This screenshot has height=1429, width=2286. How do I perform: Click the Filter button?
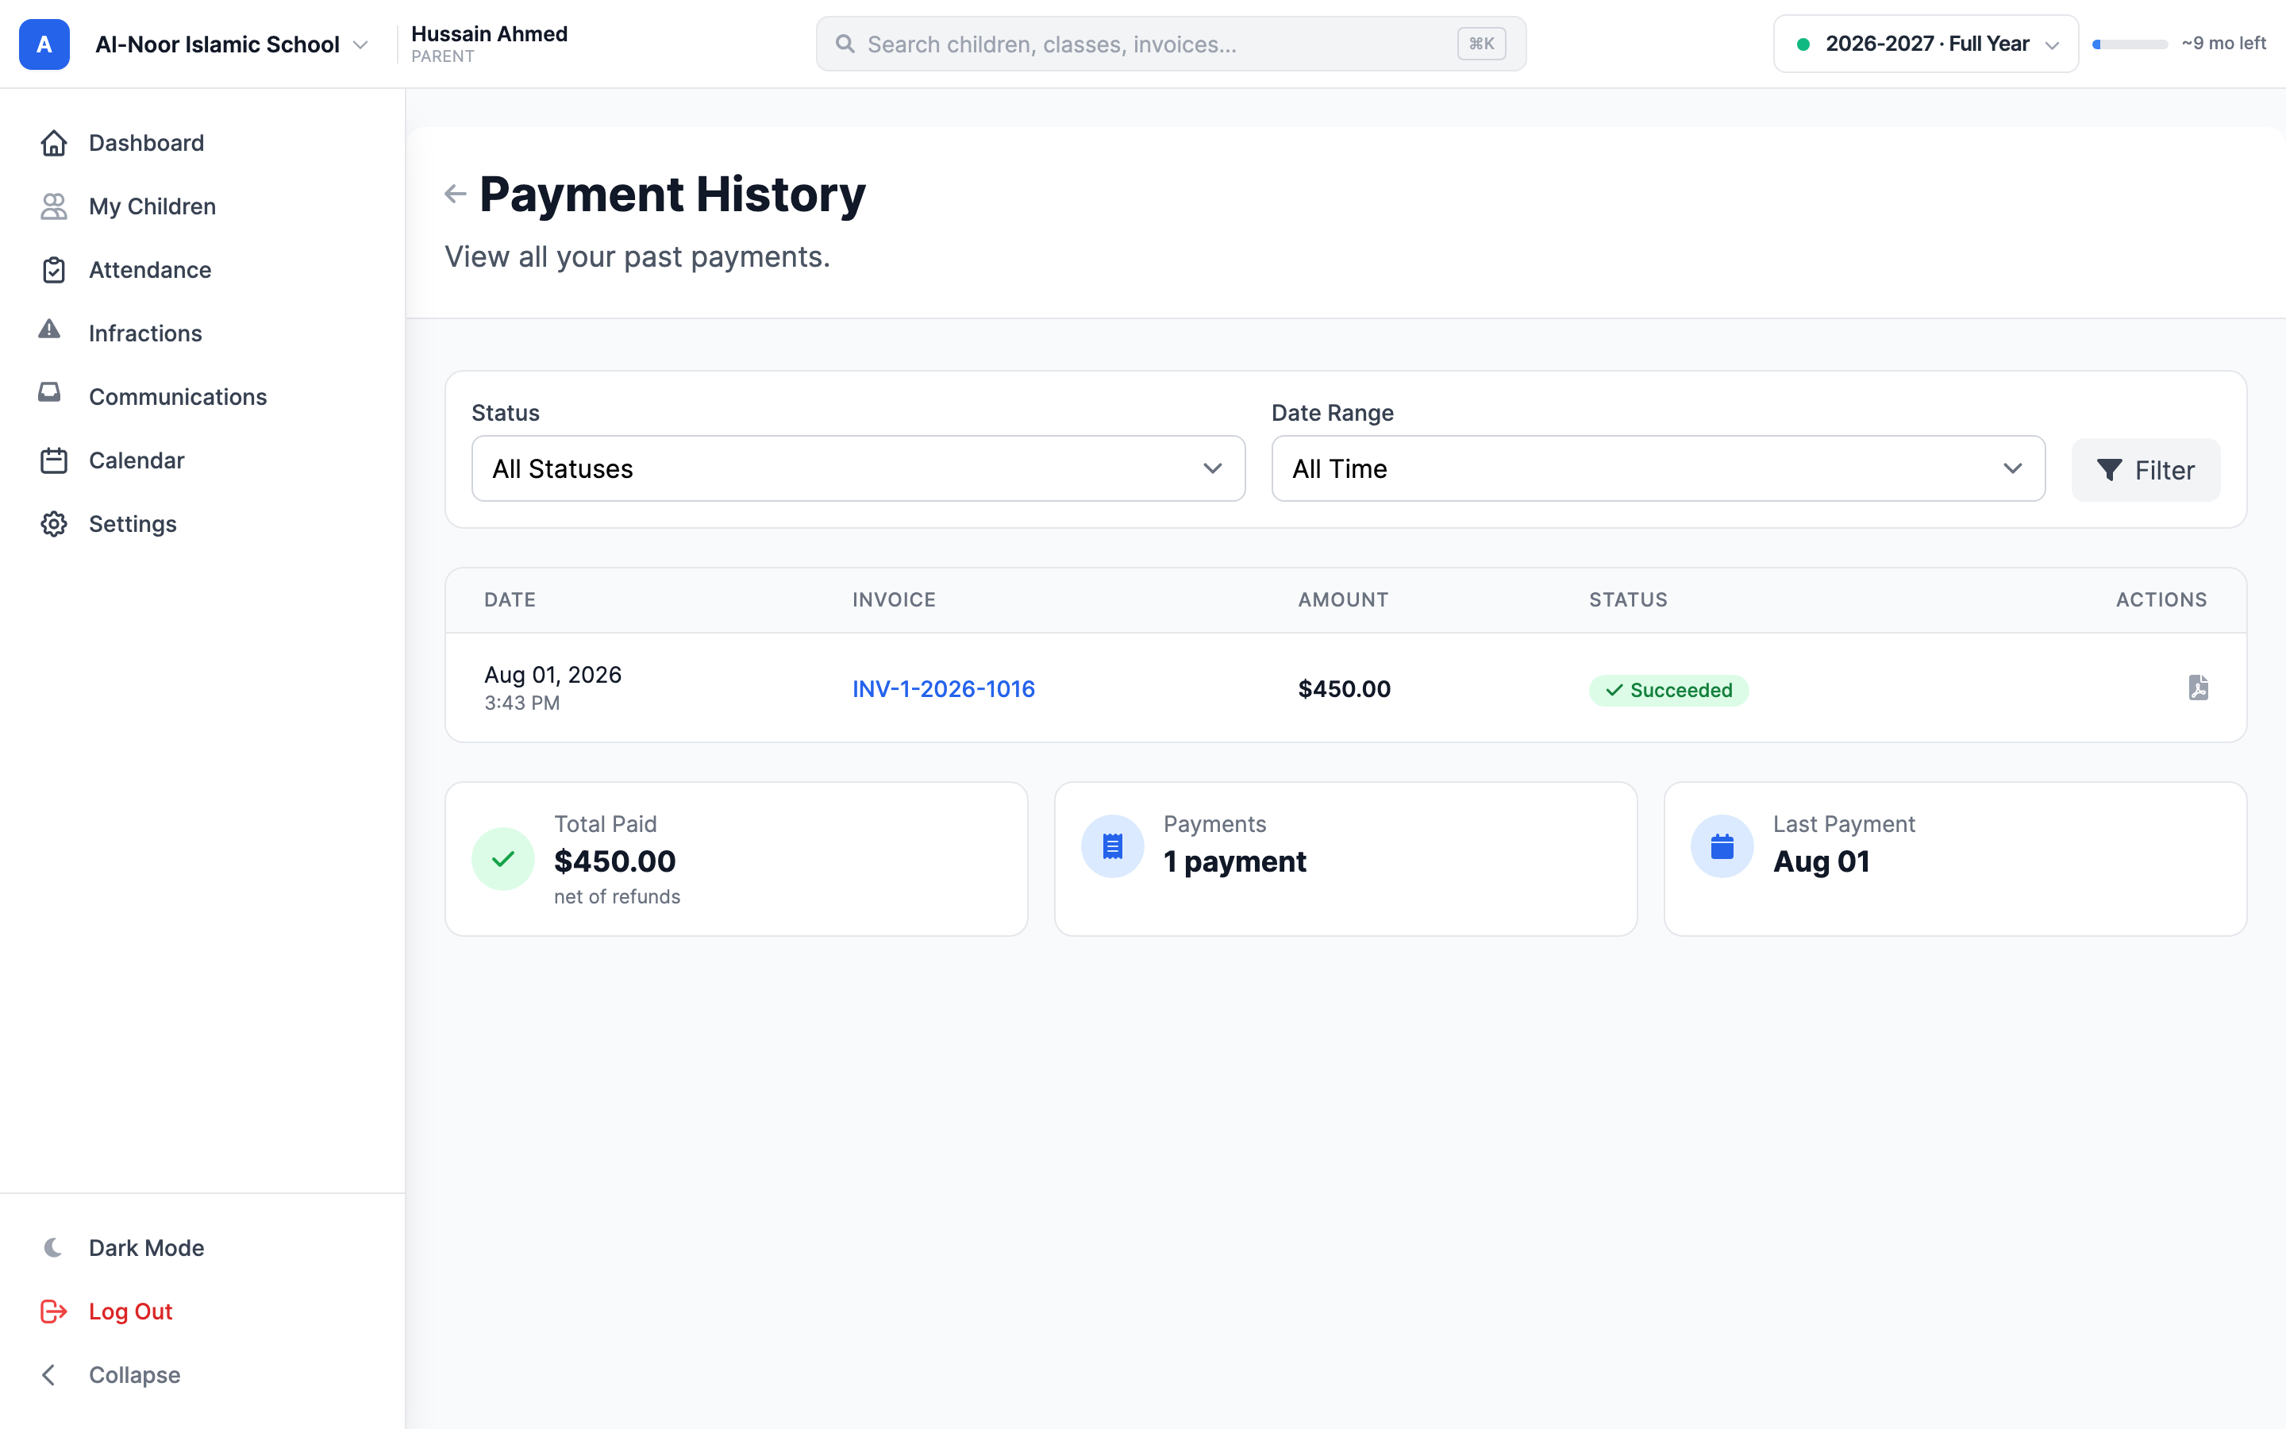(x=2146, y=470)
